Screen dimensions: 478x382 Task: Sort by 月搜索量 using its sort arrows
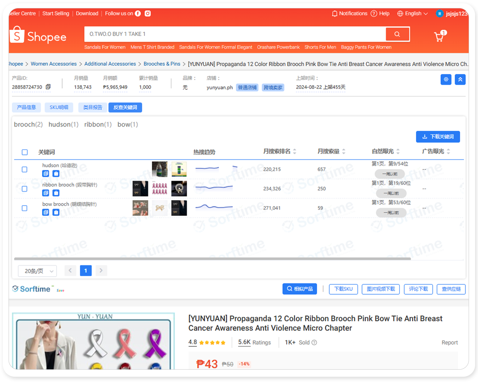[x=344, y=151]
